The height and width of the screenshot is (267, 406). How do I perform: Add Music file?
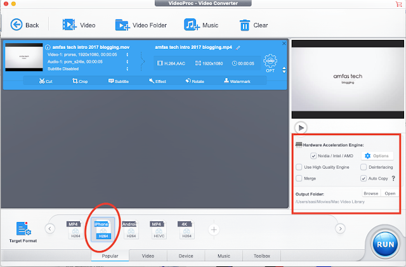tap(201, 25)
